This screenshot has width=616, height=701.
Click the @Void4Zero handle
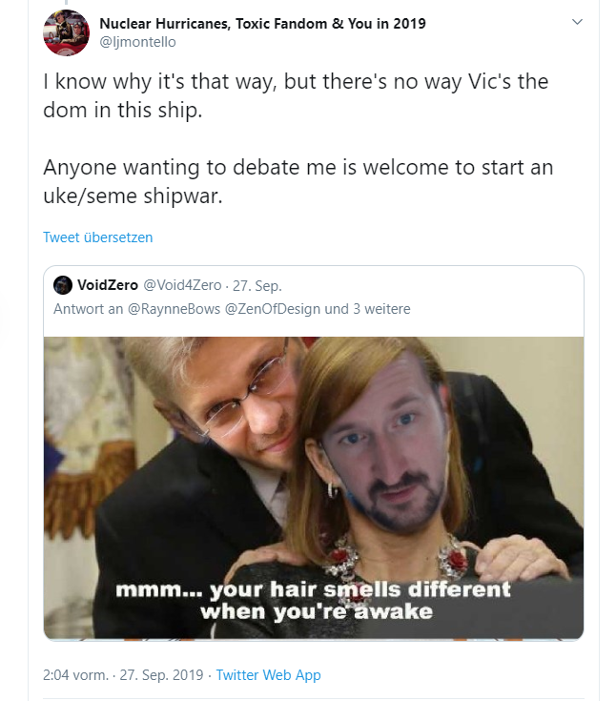coord(182,285)
